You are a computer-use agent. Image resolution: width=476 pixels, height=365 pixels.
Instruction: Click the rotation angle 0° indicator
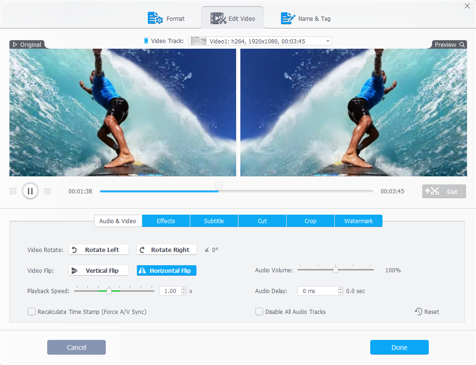pos(212,250)
